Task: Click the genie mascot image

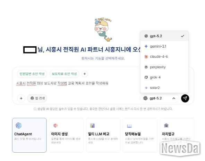Action: 103,30
